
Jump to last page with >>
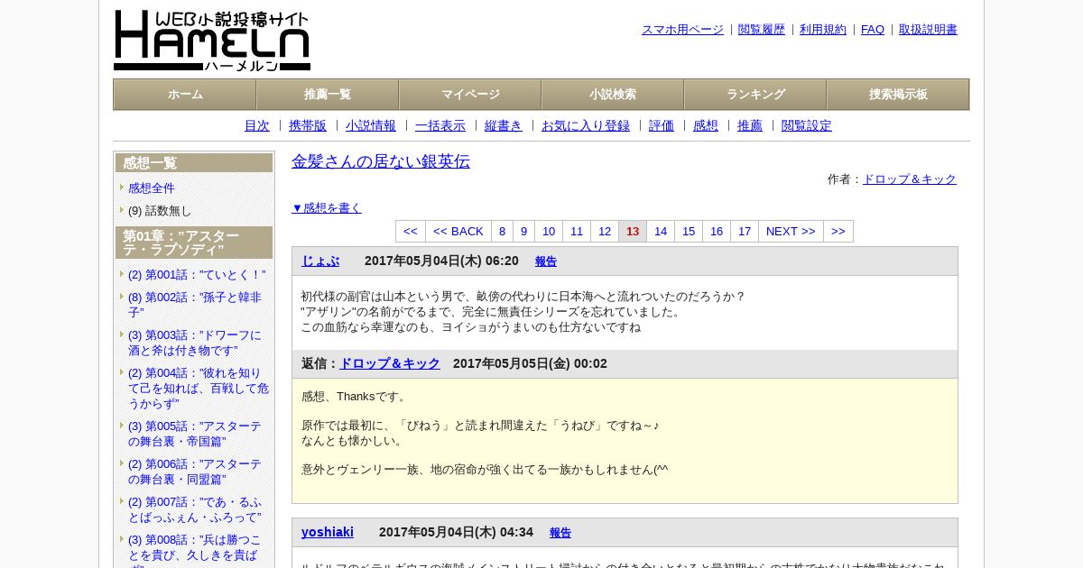pyautogui.click(x=838, y=232)
